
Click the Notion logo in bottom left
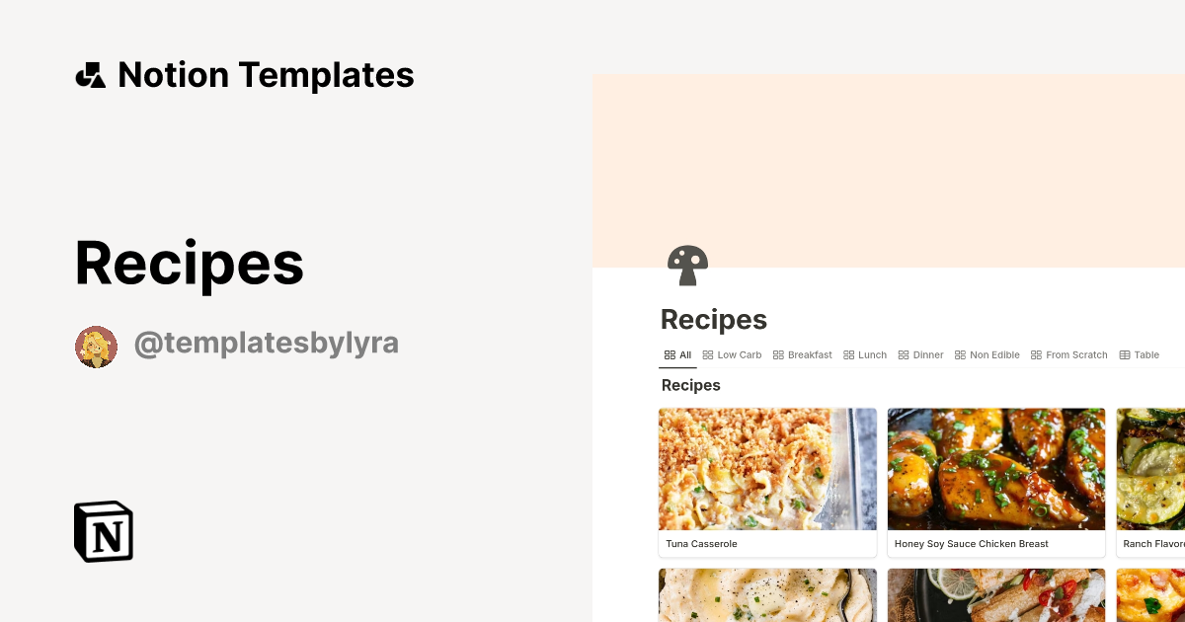[x=103, y=531]
